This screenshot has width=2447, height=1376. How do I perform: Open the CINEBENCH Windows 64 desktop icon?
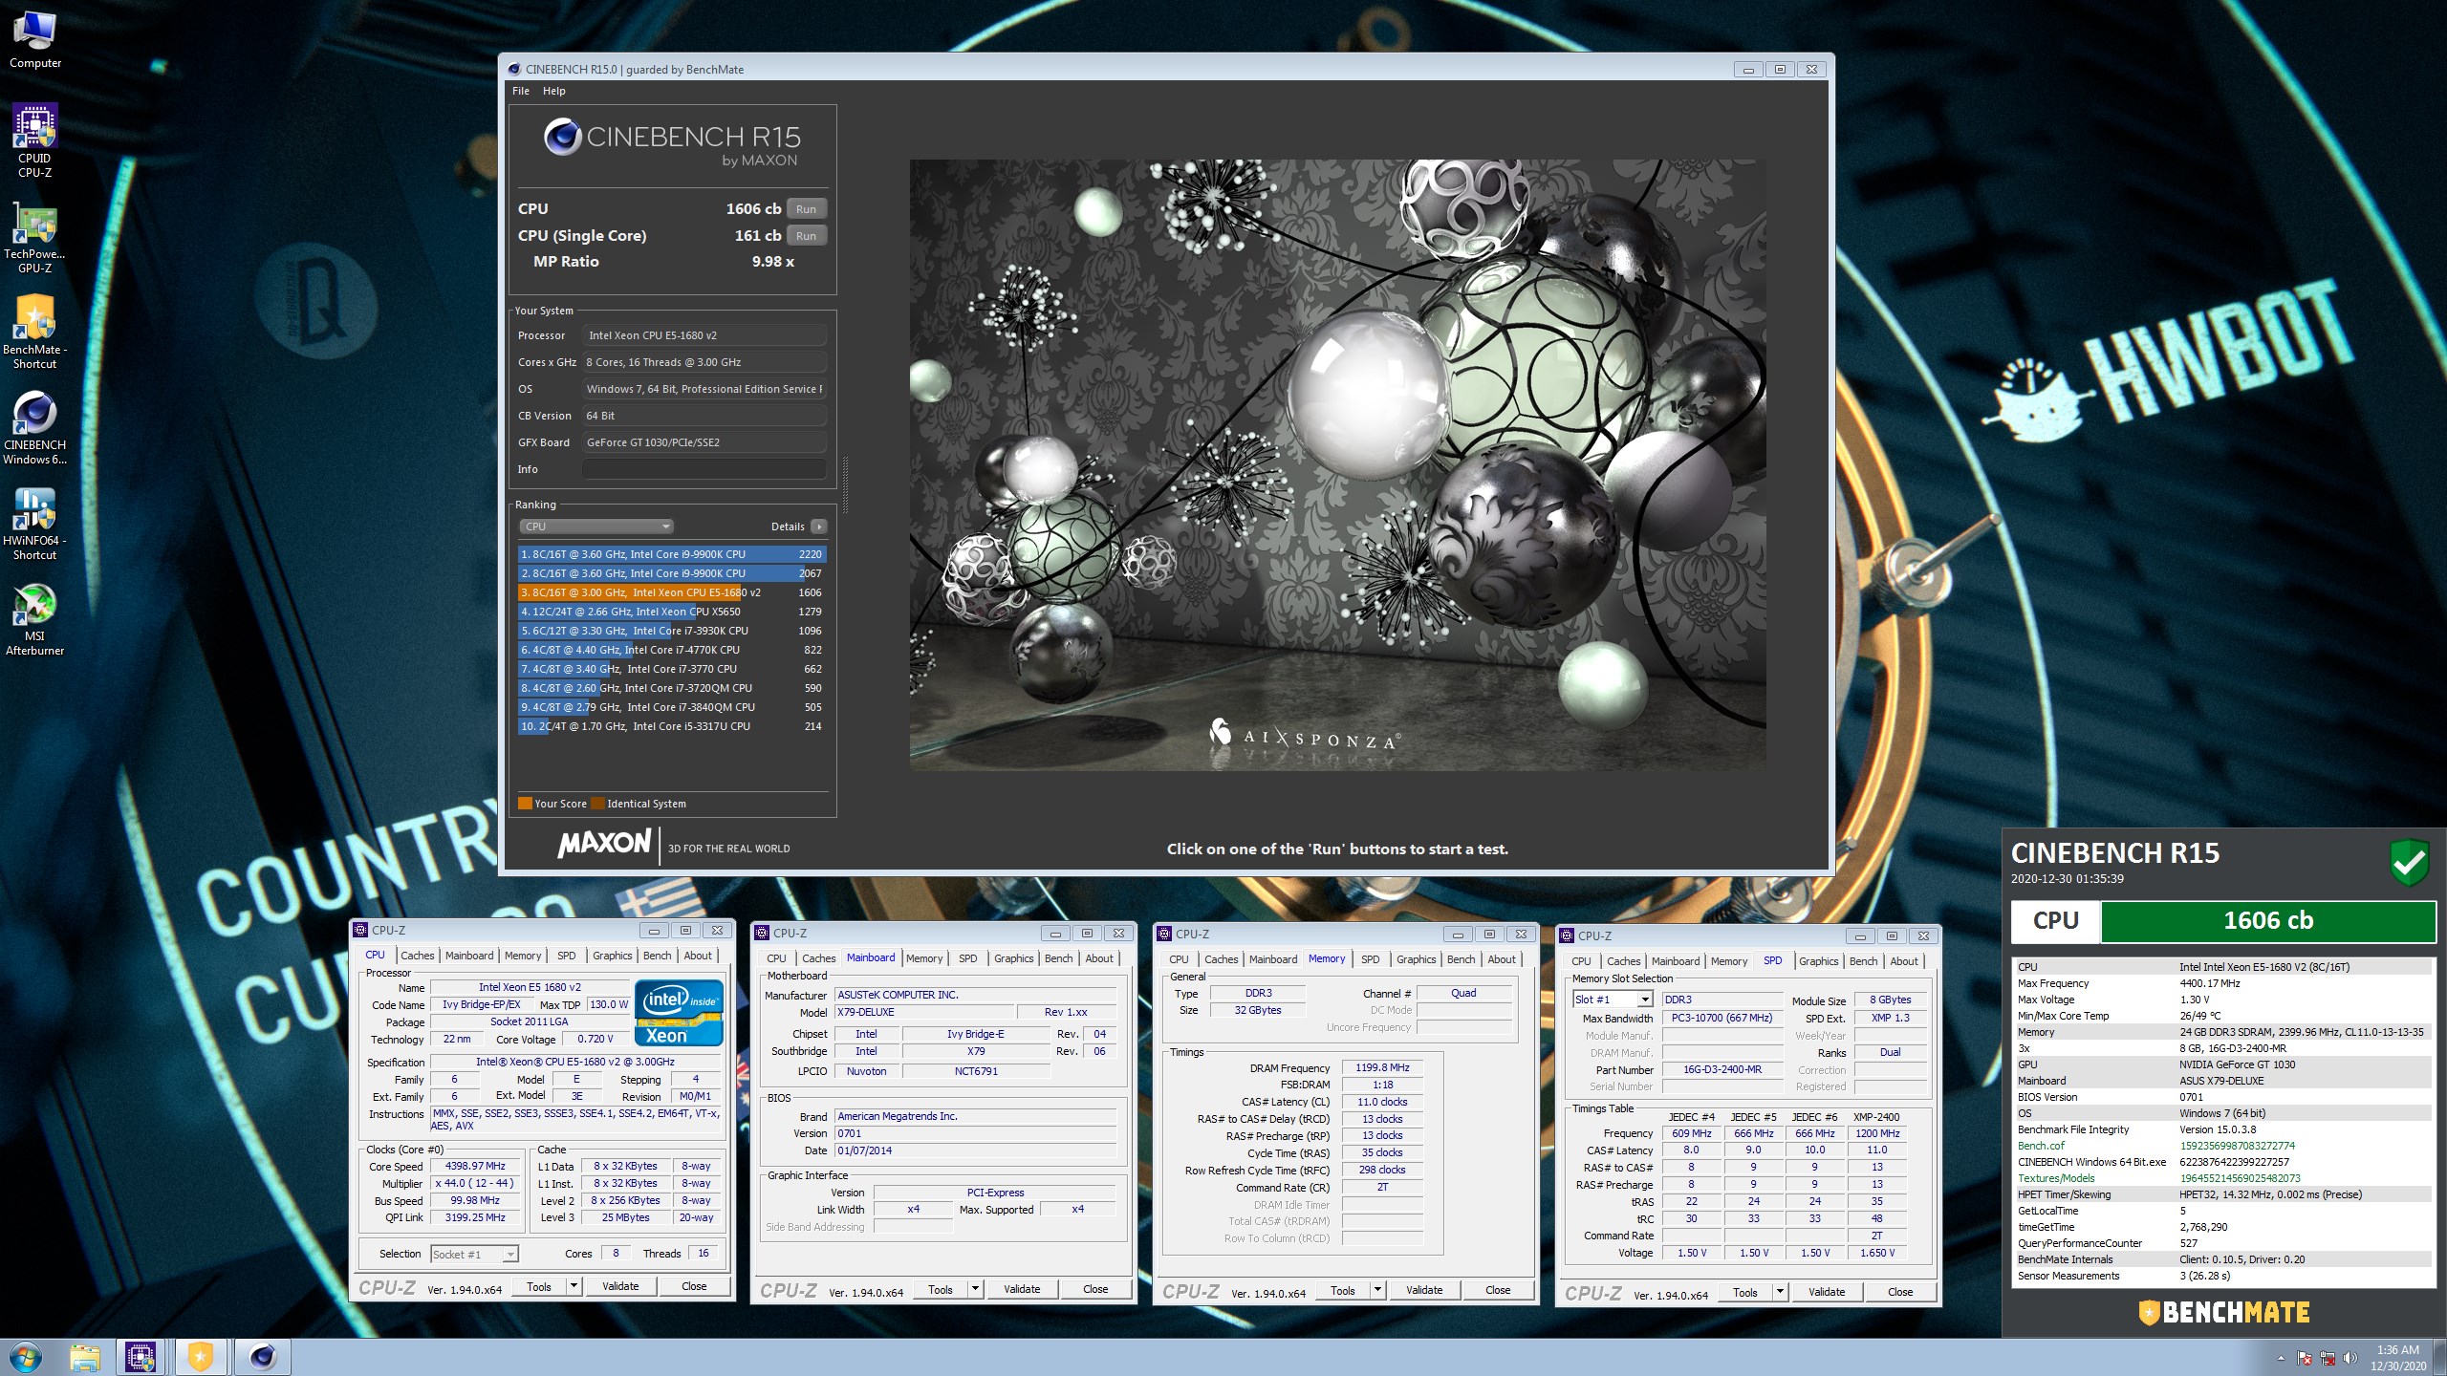point(35,427)
